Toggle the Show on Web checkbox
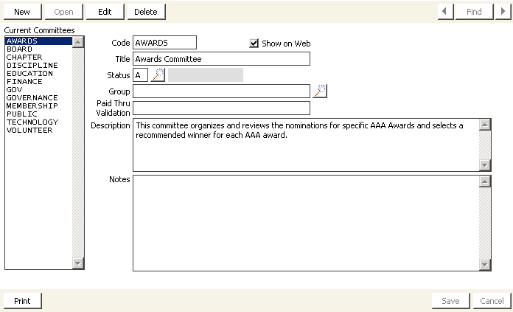 (x=254, y=44)
